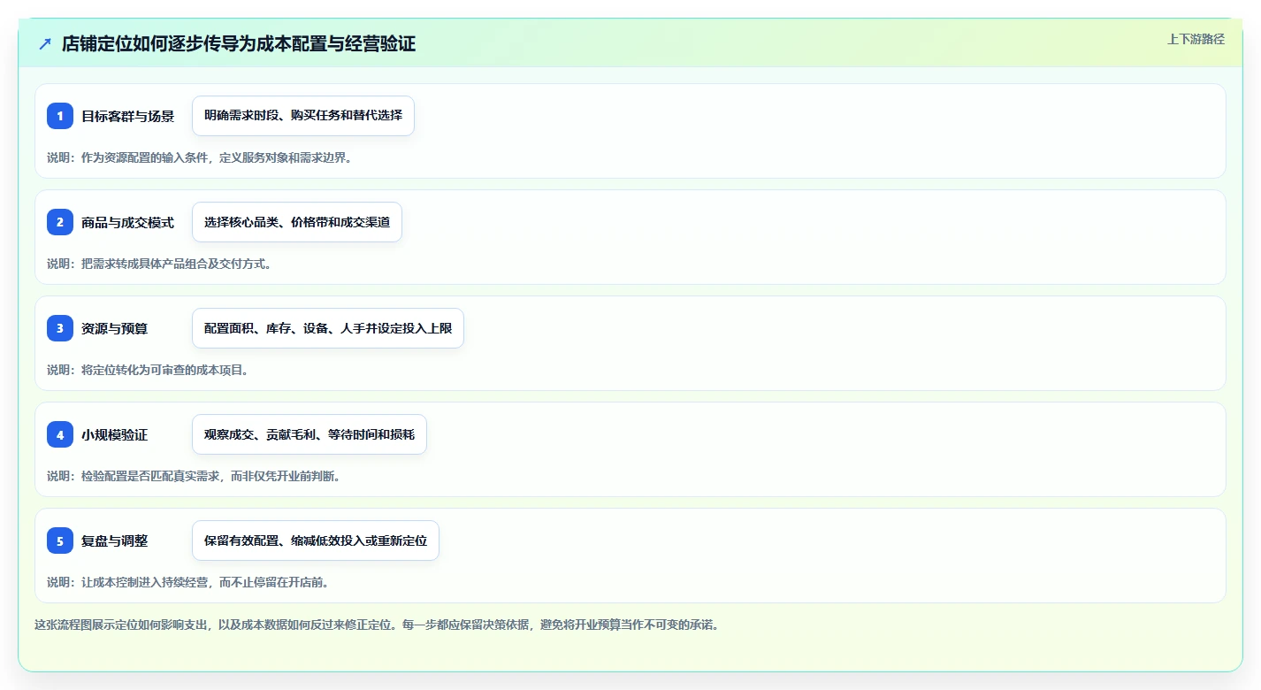Click the step number 2 badge
The image size is (1261, 690).
click(60, 222)
